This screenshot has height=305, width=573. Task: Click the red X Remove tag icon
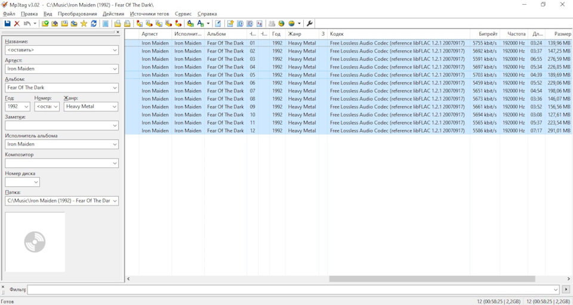tap(17, 23)
